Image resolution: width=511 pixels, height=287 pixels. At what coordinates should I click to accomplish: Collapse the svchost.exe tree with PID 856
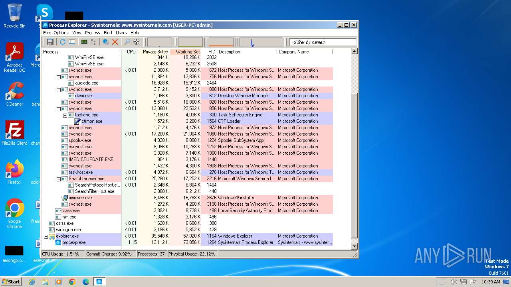(x=59, y=109)
